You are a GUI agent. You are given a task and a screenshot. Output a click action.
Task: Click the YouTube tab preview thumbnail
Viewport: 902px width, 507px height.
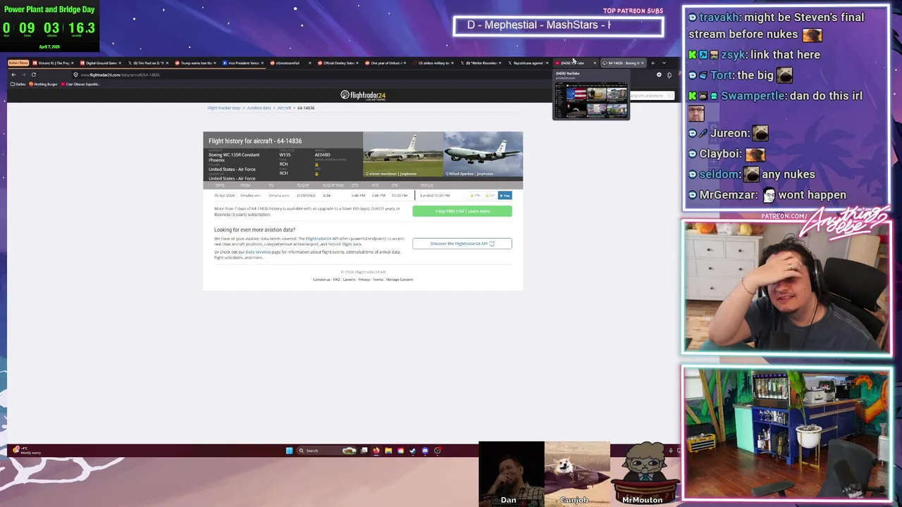pyautogui.click(x=591, y=101)
